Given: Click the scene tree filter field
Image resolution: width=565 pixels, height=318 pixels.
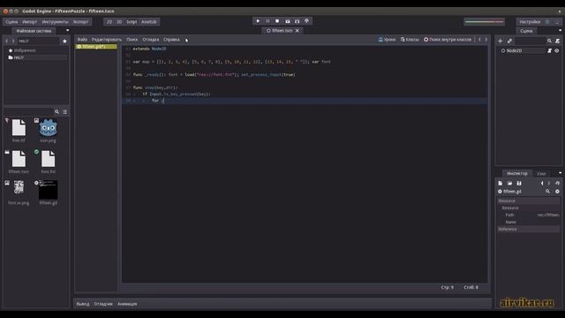Looking at the screenshot, I should click(530, 42).
